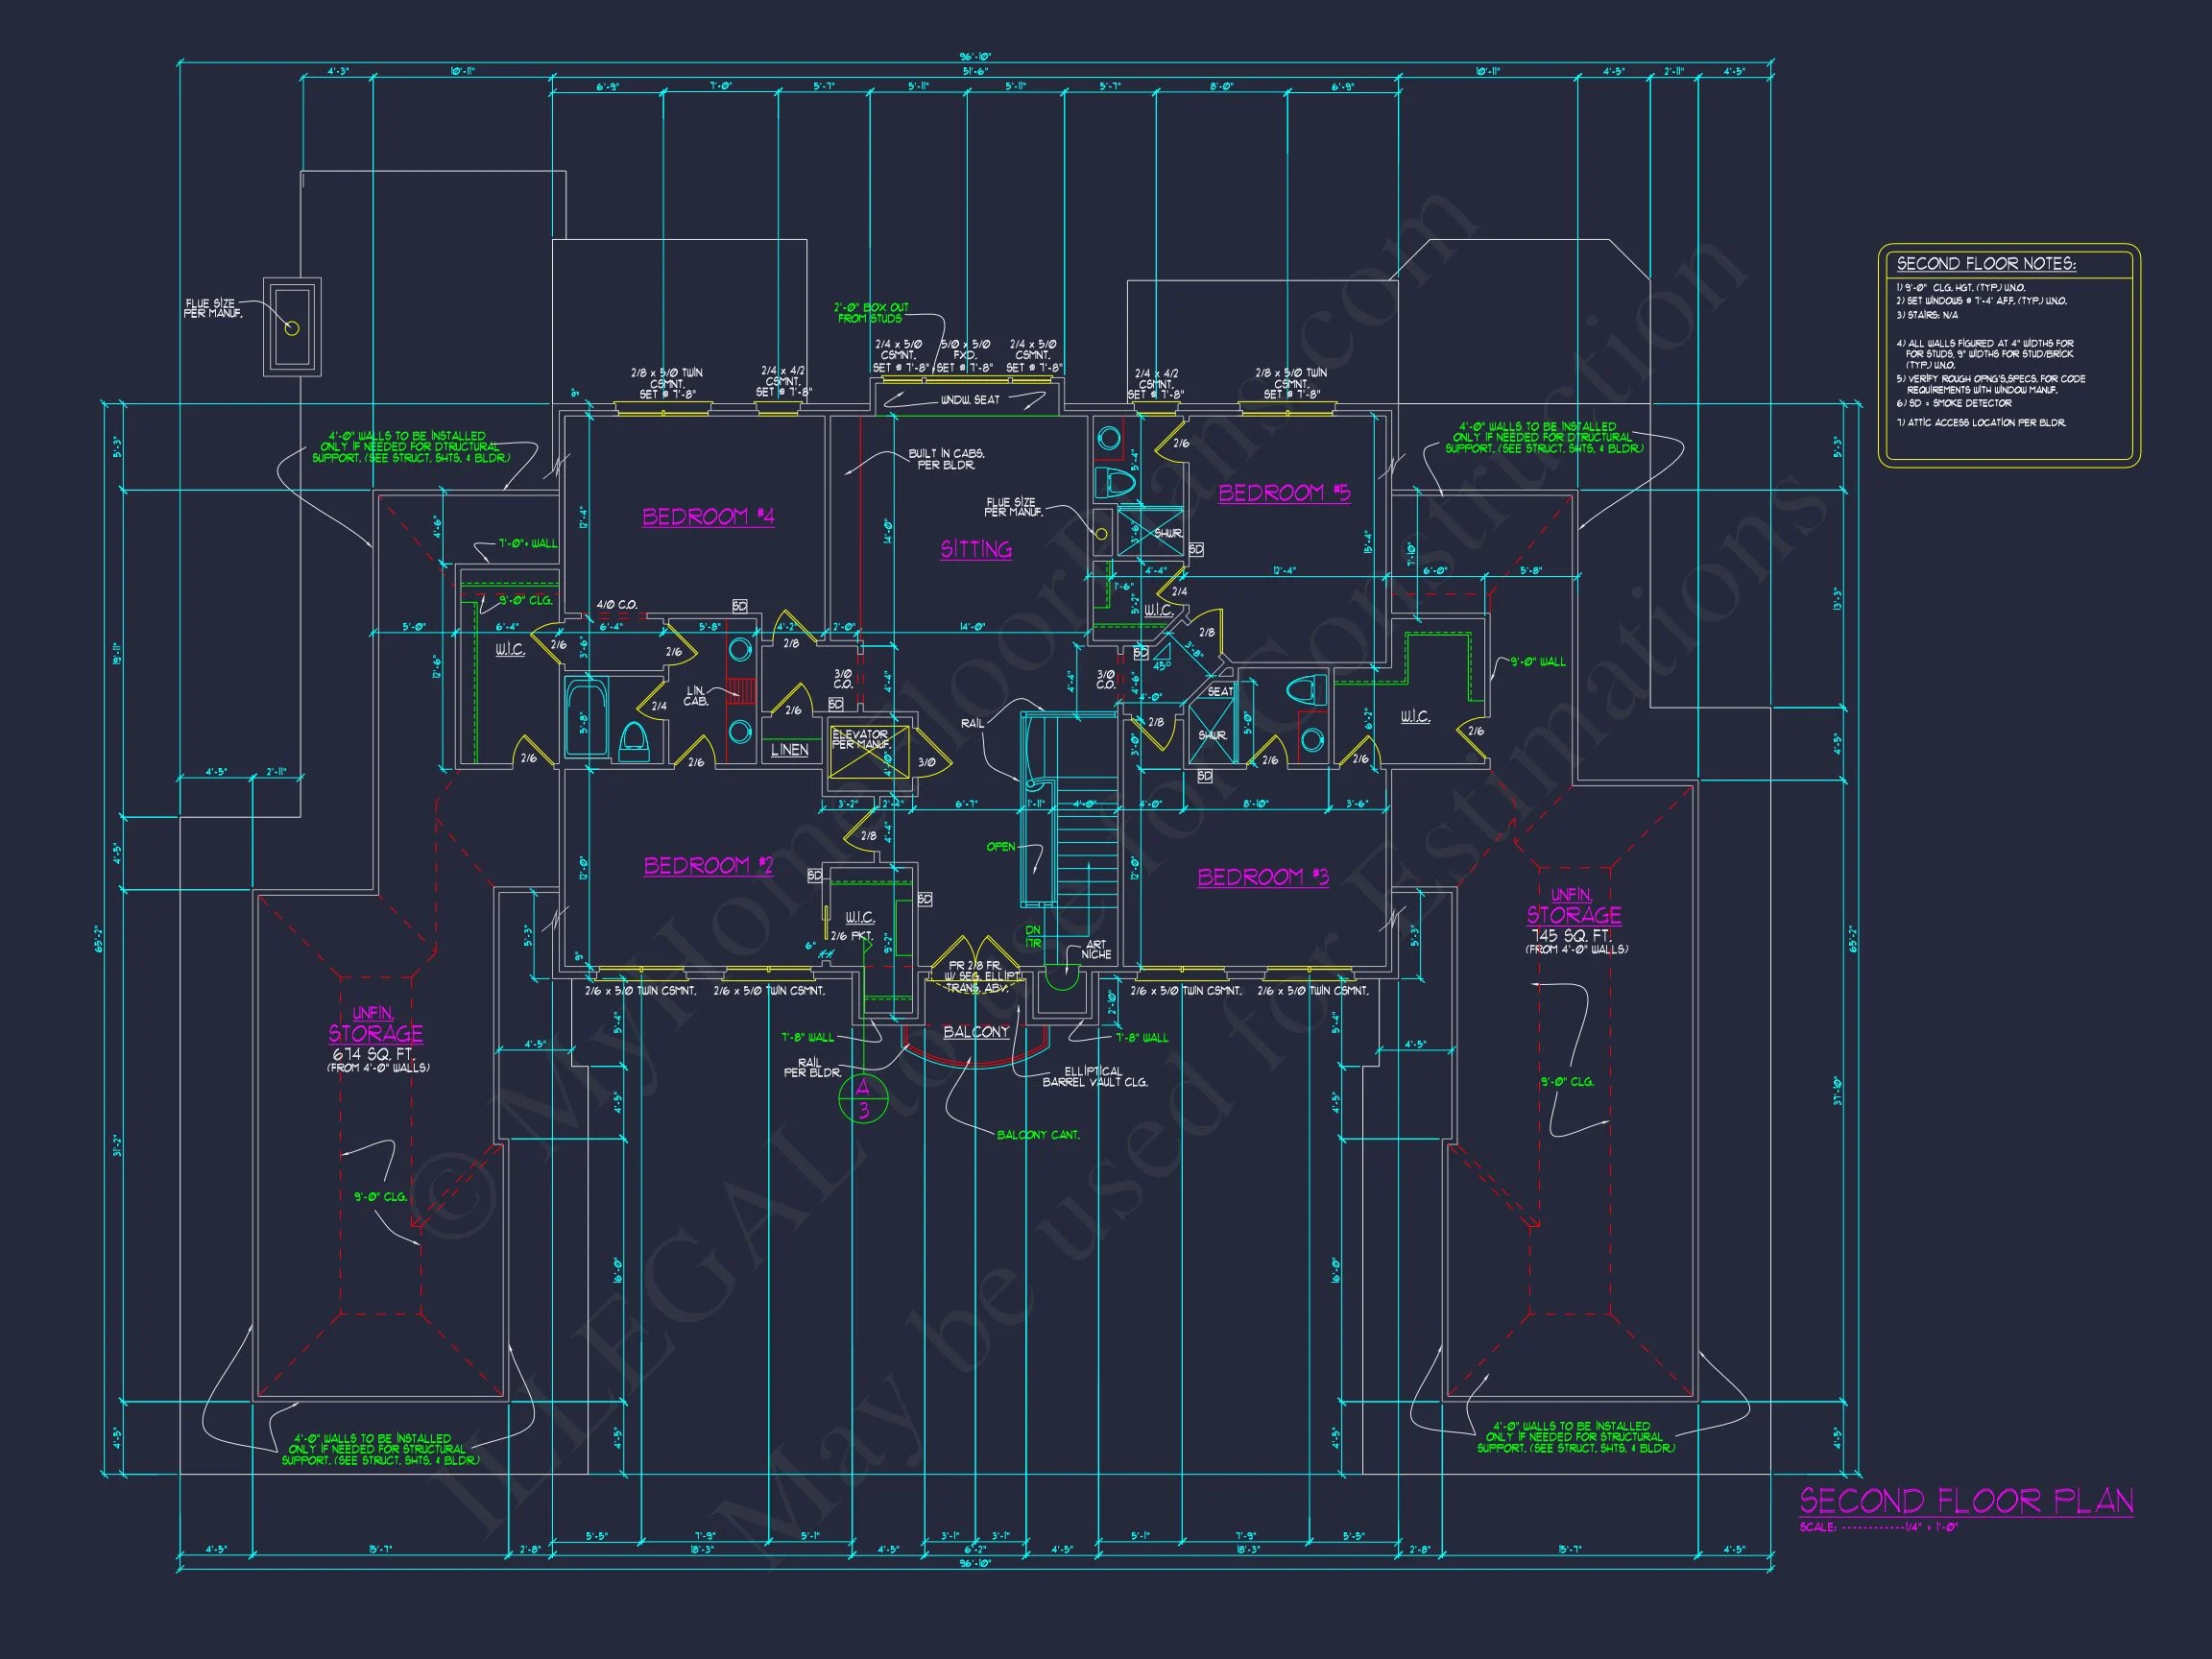Click the LINEN closet label
This screenshot has width=2212, height=1659.
coord(789,749)
